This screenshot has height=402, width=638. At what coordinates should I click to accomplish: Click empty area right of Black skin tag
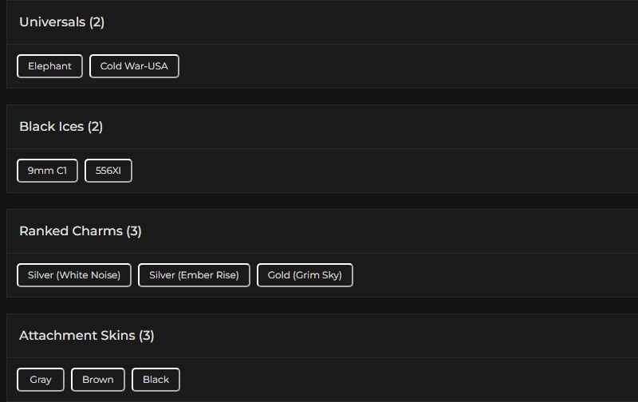click(399, 380)
